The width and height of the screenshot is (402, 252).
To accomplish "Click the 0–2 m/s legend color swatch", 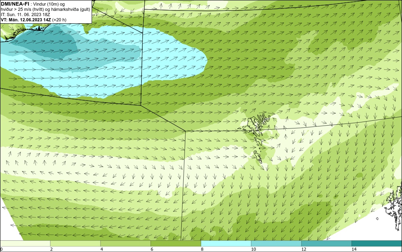I will click(25, 244).
